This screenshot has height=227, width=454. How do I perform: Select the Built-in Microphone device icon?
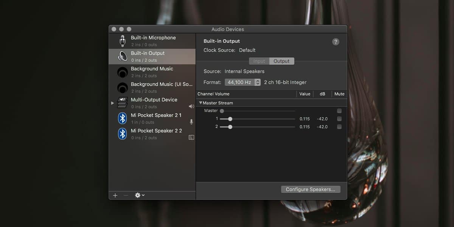coord(122,40)
